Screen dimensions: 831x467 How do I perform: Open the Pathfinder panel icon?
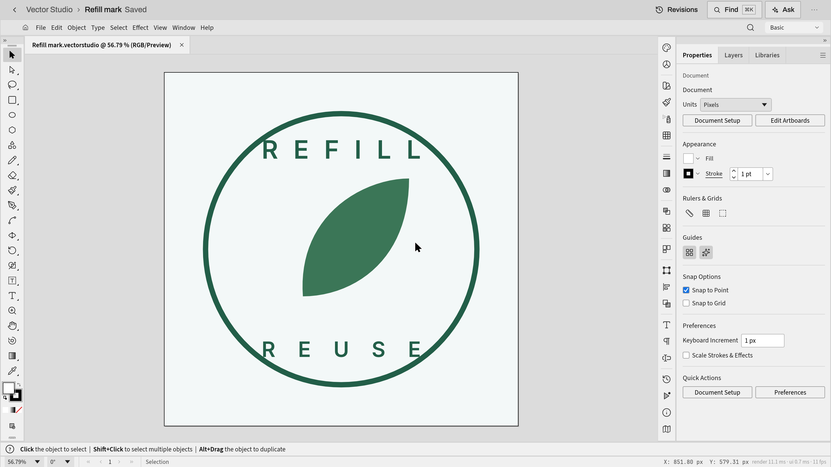point(666,303)
